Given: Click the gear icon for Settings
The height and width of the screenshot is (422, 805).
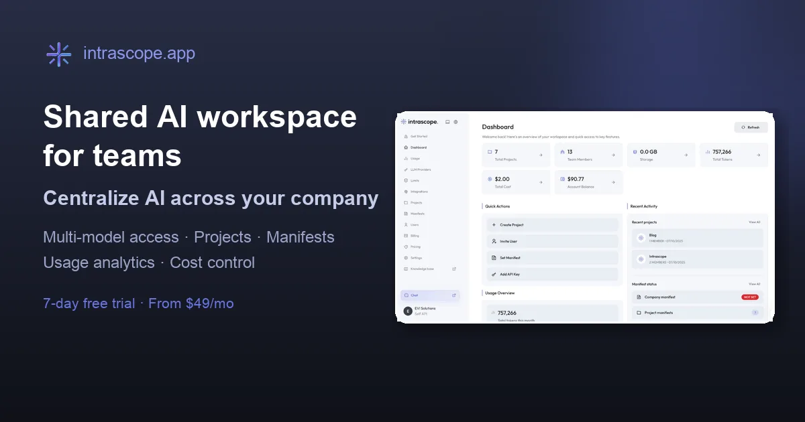Looking at the screenshot, I should tap(406, 258).
